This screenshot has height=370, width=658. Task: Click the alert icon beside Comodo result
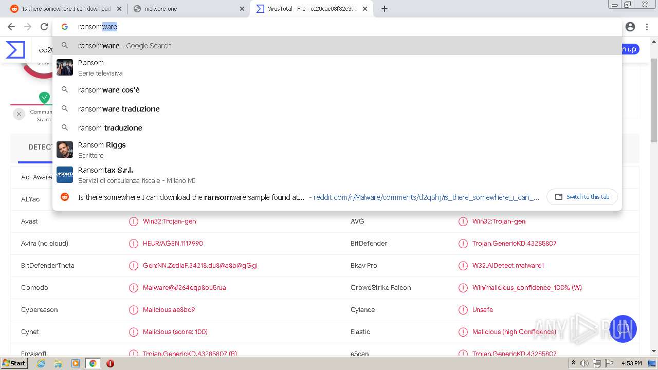coord(134,288)
